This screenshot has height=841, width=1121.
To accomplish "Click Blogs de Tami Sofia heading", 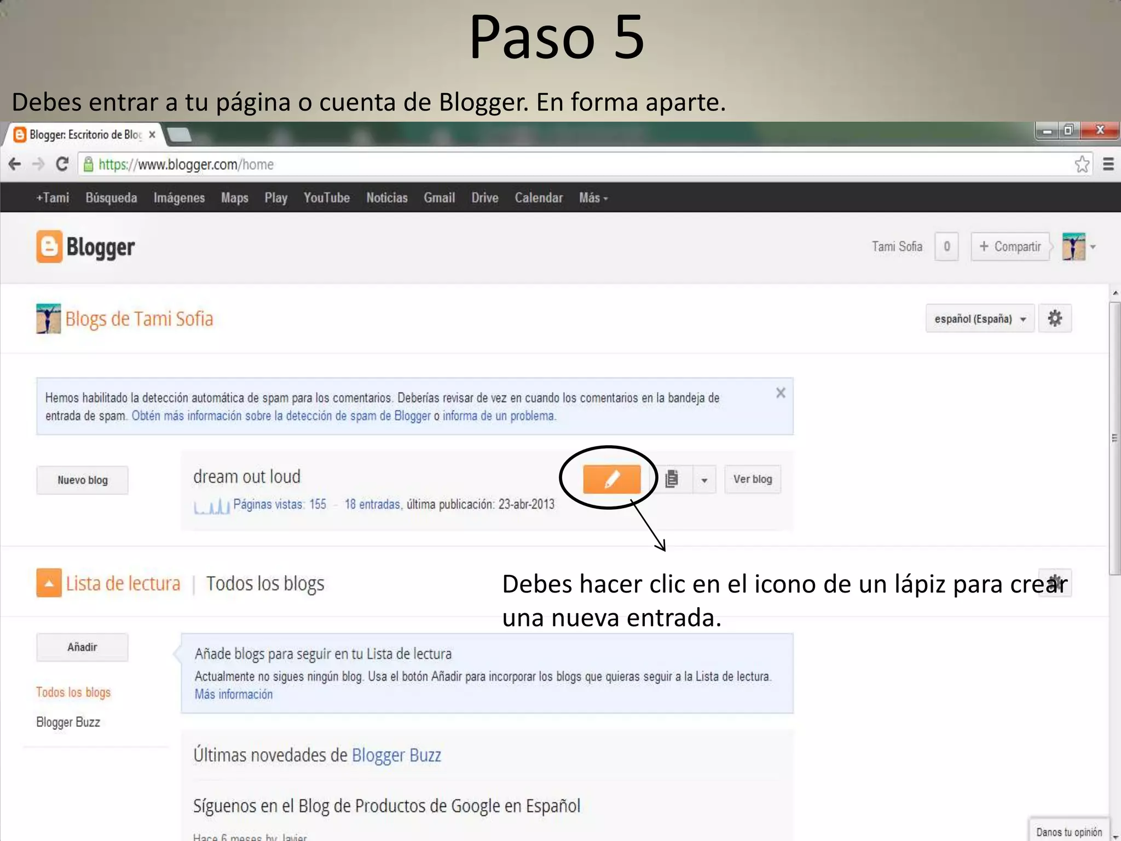I will [139, 319].
